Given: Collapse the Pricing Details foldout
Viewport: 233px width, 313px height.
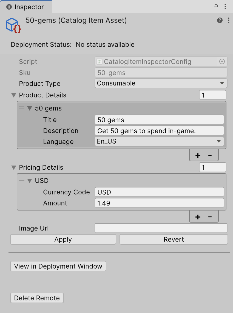Looking at the screenshot, I should (x=14, y=167).
